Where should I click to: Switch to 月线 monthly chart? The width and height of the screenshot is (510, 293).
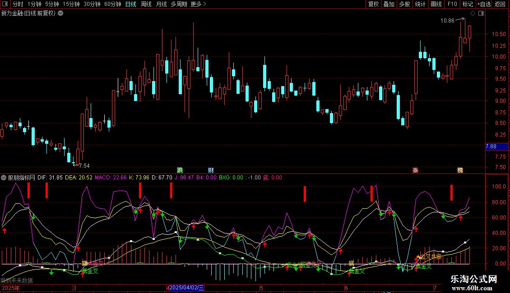pyautogui.click(x=161, y=4)
